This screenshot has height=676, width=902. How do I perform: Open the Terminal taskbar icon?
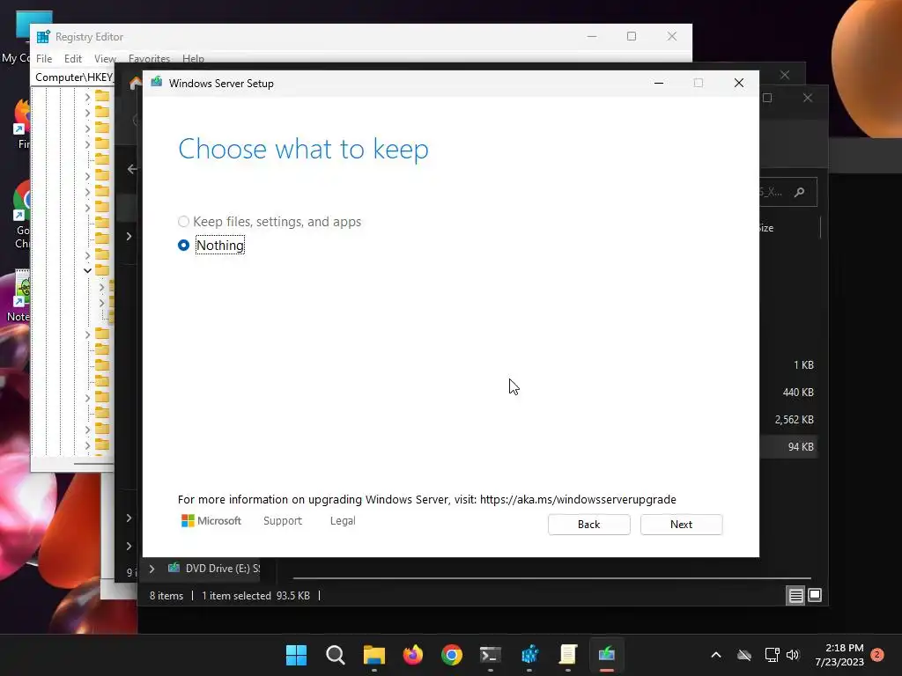[490, 655]
